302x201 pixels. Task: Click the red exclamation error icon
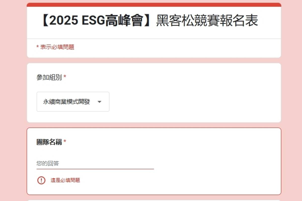click(x=41, y=180)
